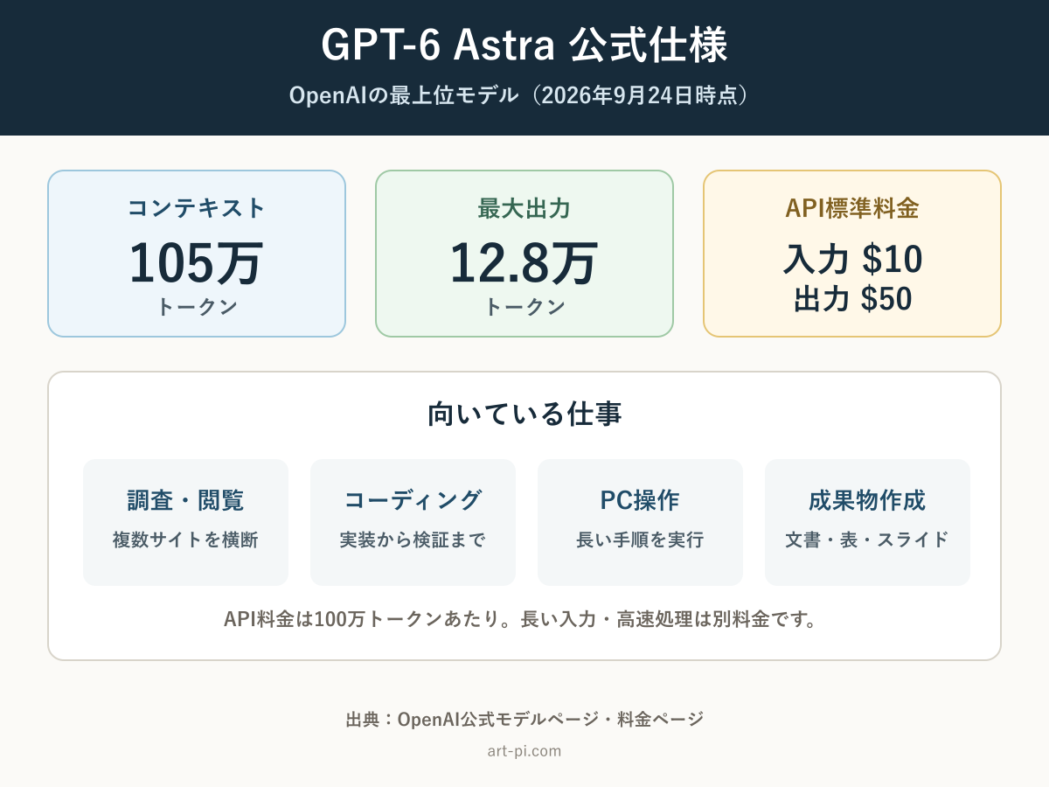Click the '最大出力' card heading
The width and height of the screenshot is (1049, 787).
(x=524, y=208)
